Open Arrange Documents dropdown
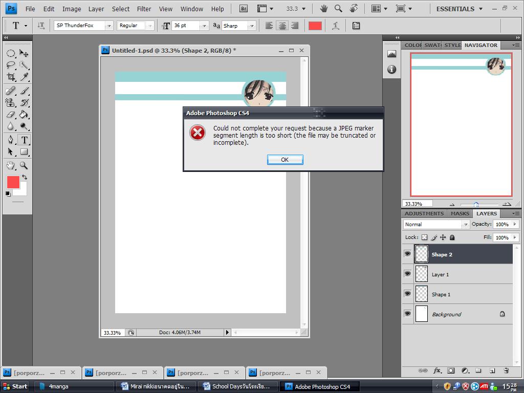Screen dimensions: 524x393 pos(379,9)
